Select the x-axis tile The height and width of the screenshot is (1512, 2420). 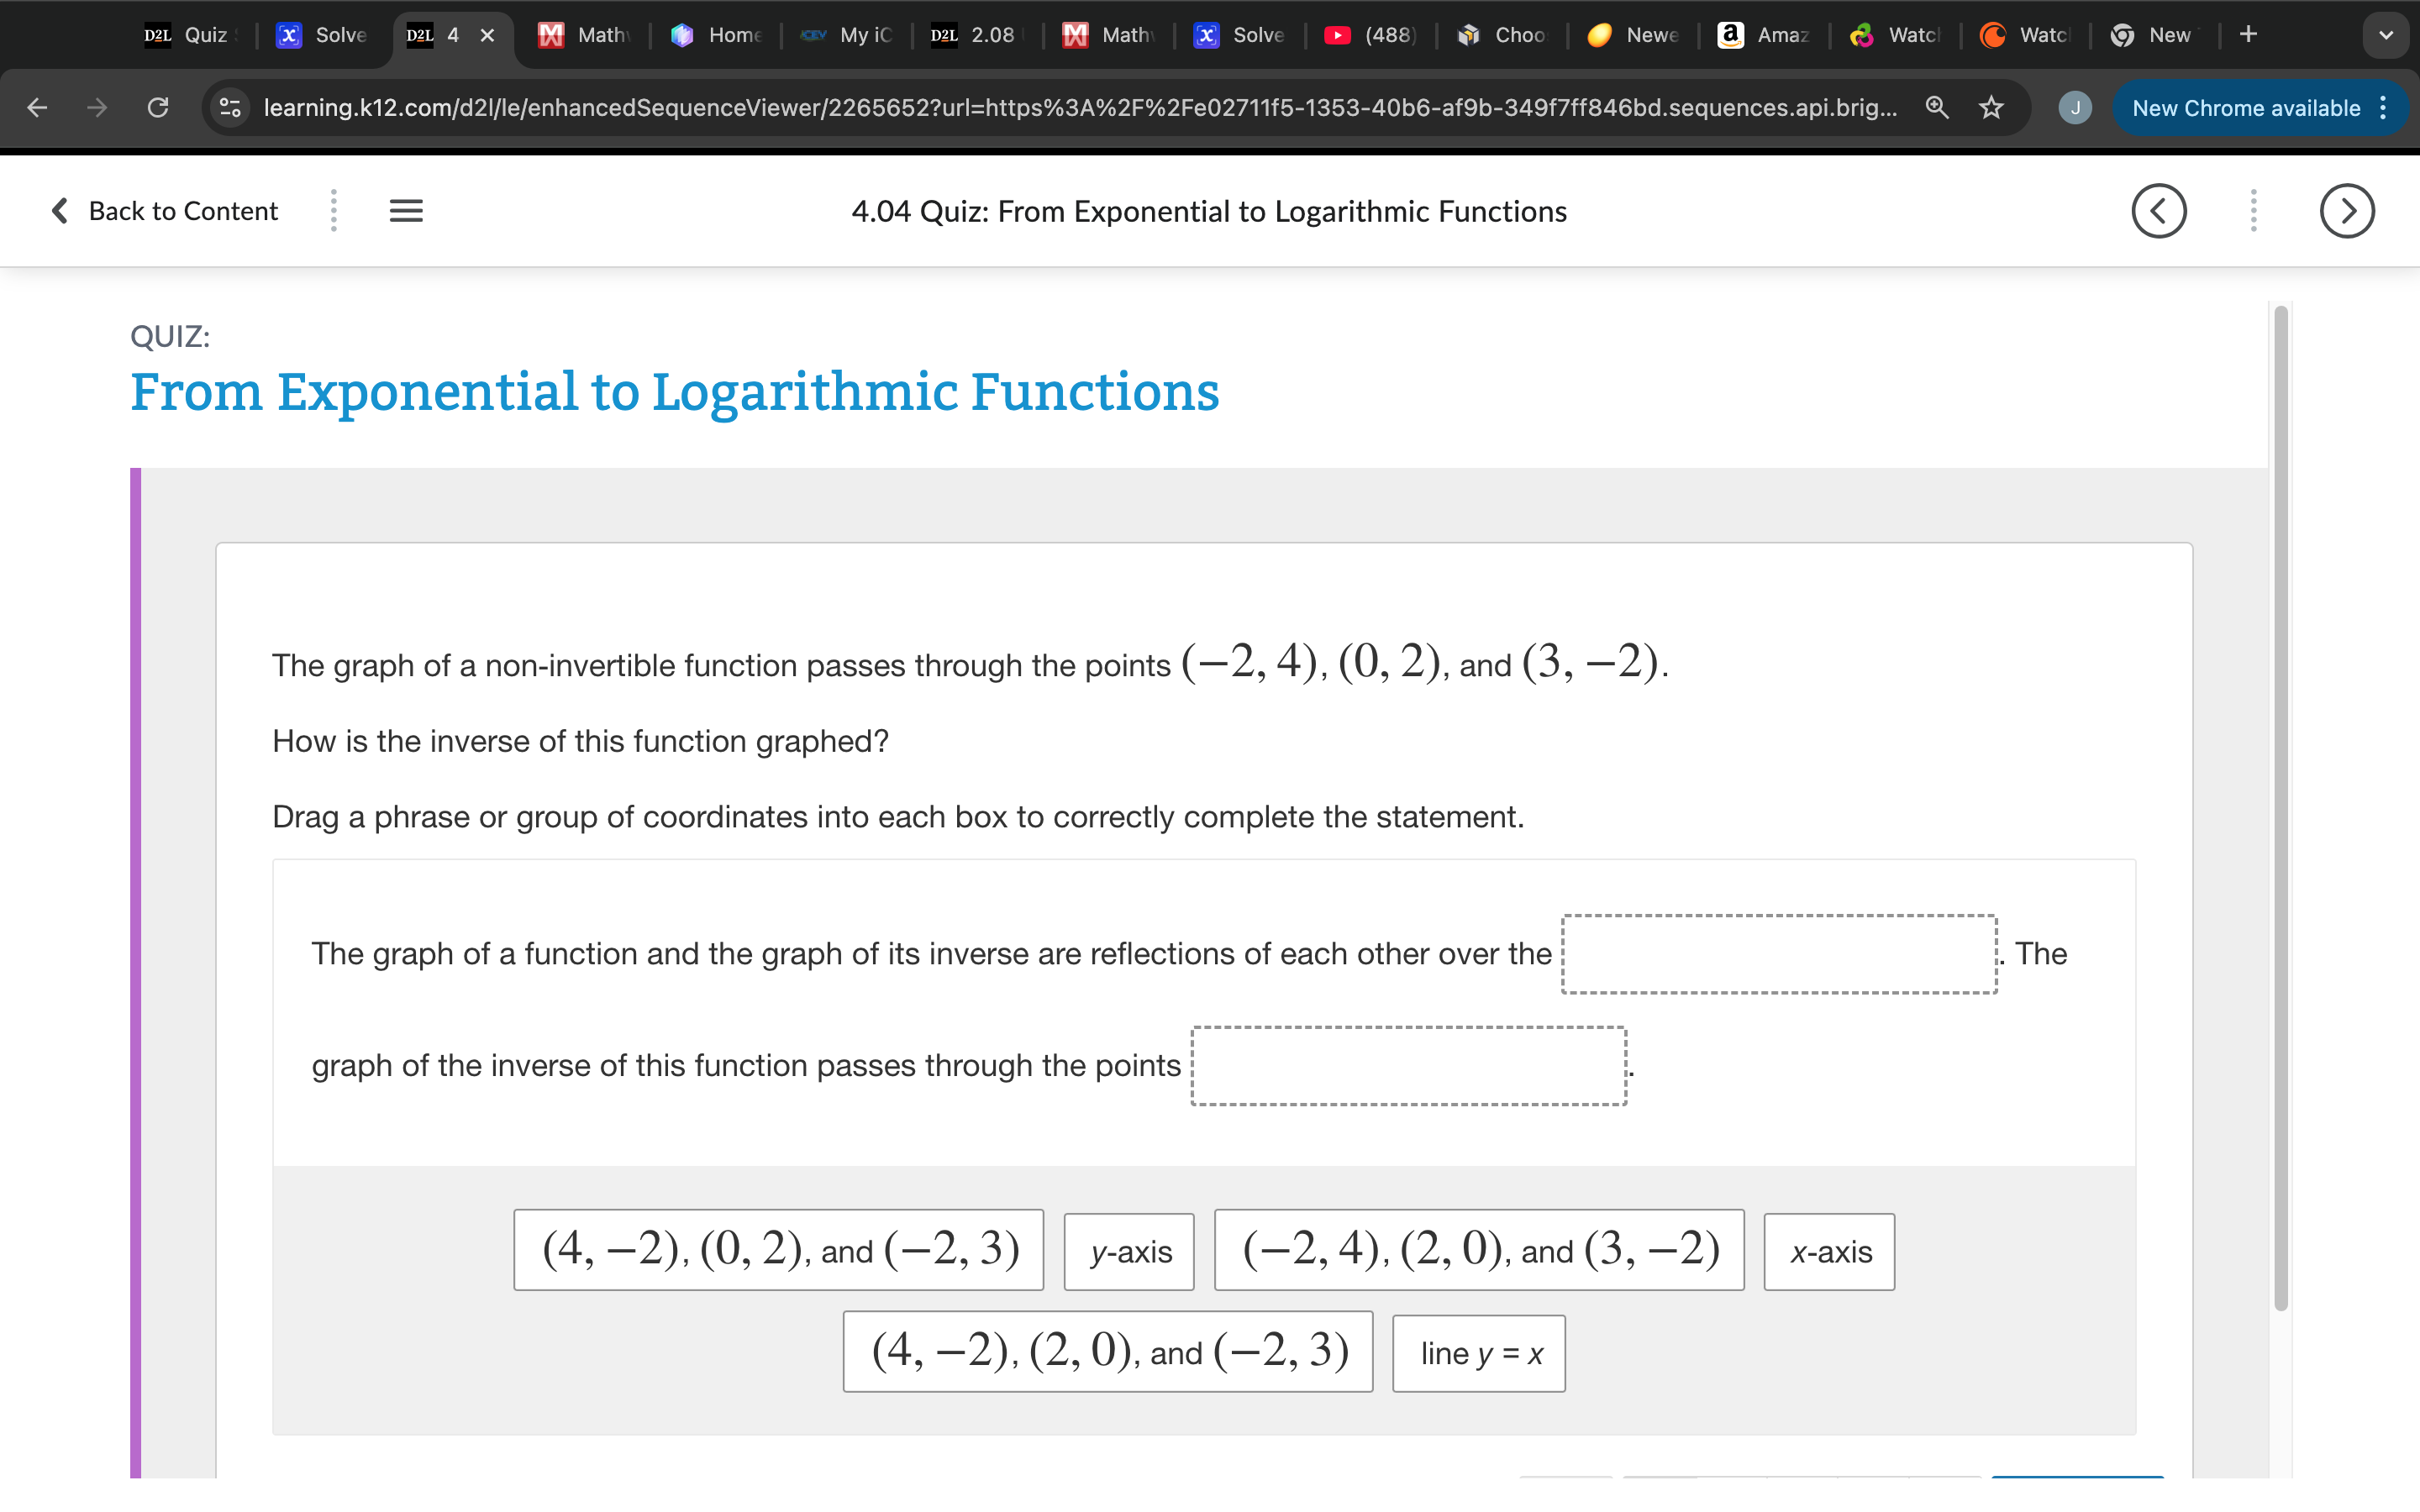[1829, 1251]
